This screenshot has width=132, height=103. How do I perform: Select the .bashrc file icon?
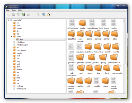coord(114,23)
